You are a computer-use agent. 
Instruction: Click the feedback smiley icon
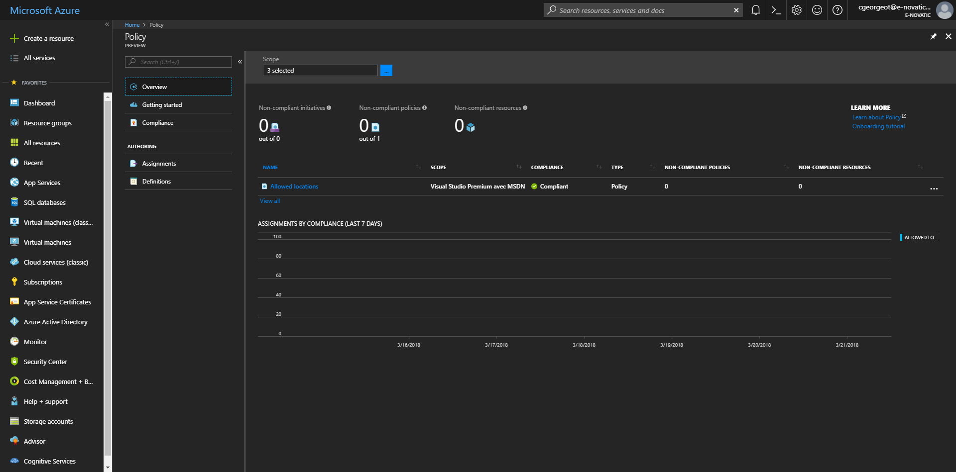point(817,10)
